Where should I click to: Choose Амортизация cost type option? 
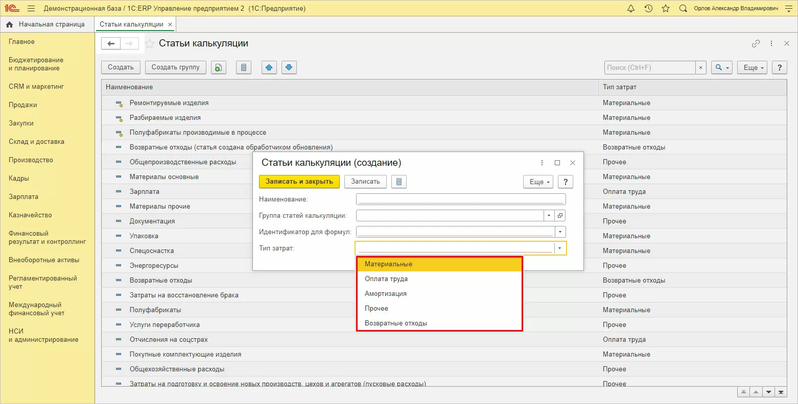[x=386, y=294]
